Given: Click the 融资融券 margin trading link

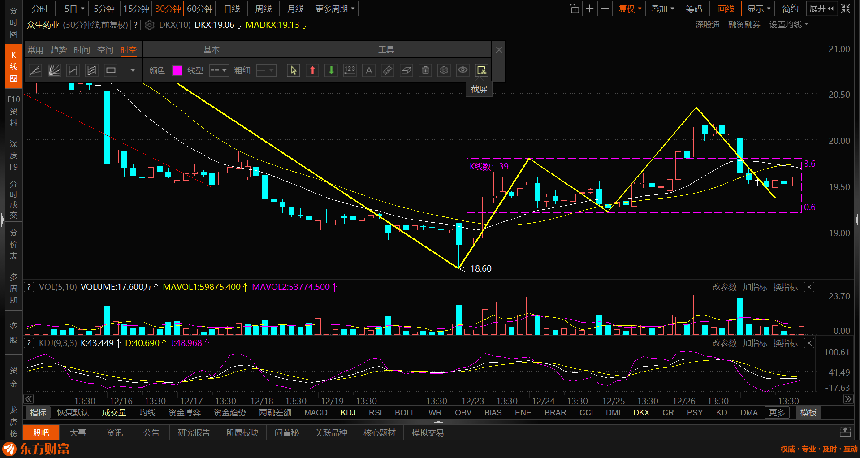Looking at the screenshot, I should [x=744, y=25].
